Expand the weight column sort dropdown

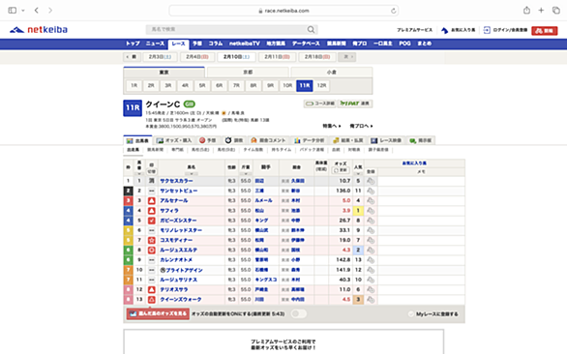click(x=246, y=174)
